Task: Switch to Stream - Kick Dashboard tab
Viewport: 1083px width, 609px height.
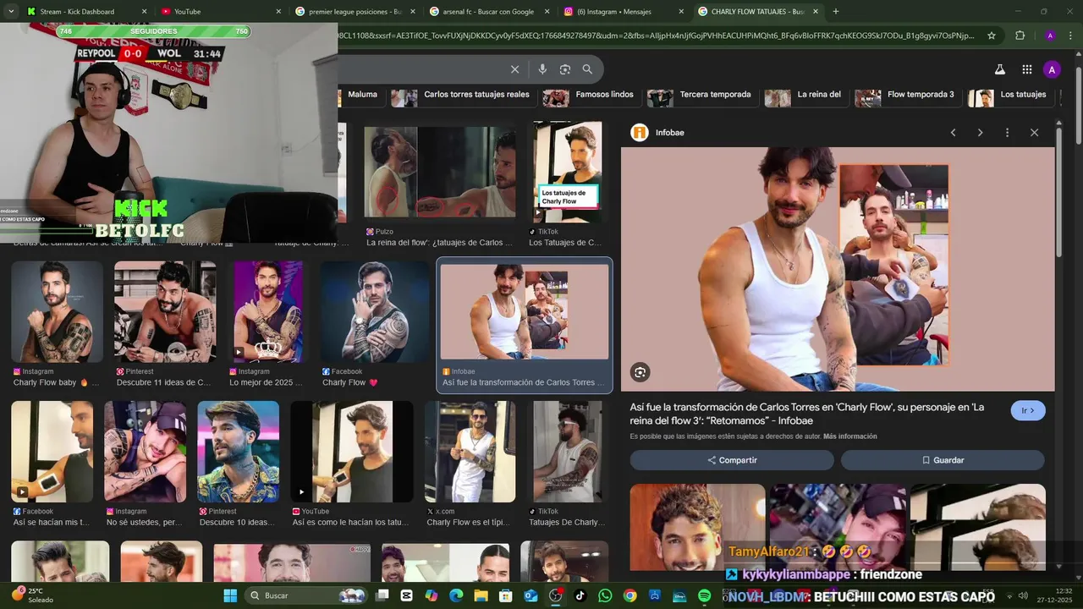Action: [88, 11]
